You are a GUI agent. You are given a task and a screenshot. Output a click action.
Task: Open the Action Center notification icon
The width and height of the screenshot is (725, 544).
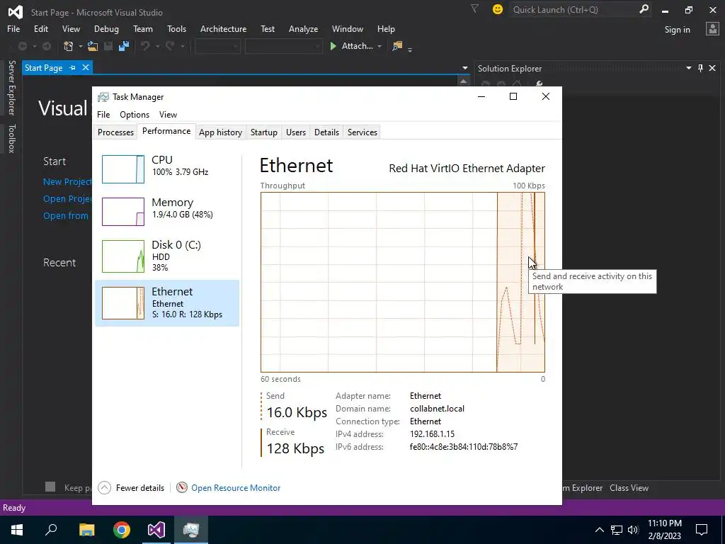click(702, 530)
